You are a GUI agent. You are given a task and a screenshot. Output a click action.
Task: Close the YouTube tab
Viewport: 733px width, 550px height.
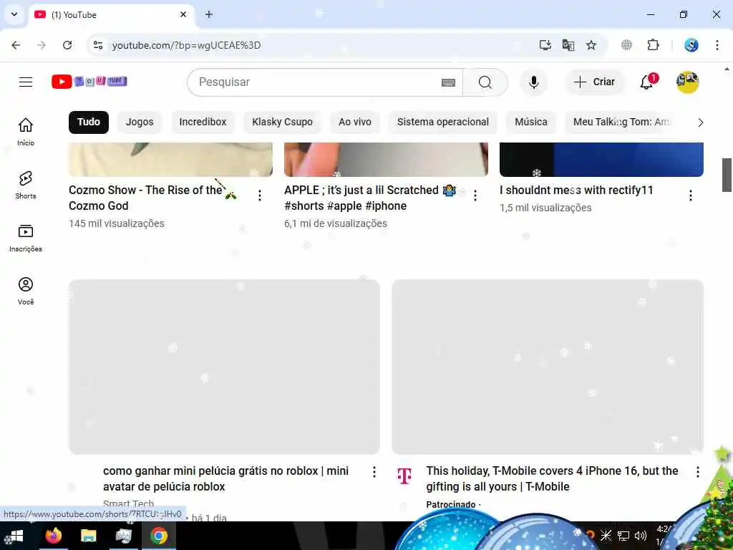183,14
